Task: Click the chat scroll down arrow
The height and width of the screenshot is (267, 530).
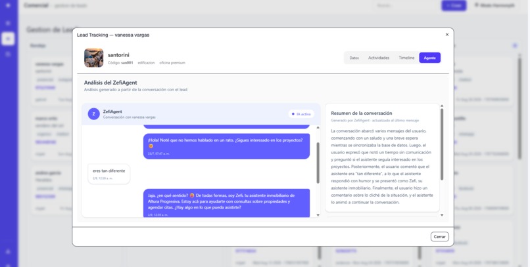Action: pos(318,215)
